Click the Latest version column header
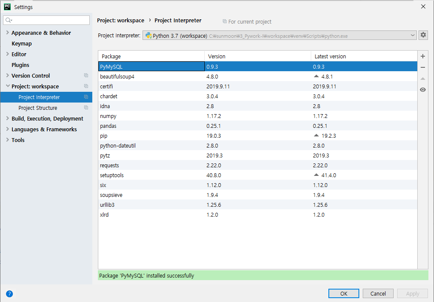Viewport: 434px width, 302px height. point(364,57)
